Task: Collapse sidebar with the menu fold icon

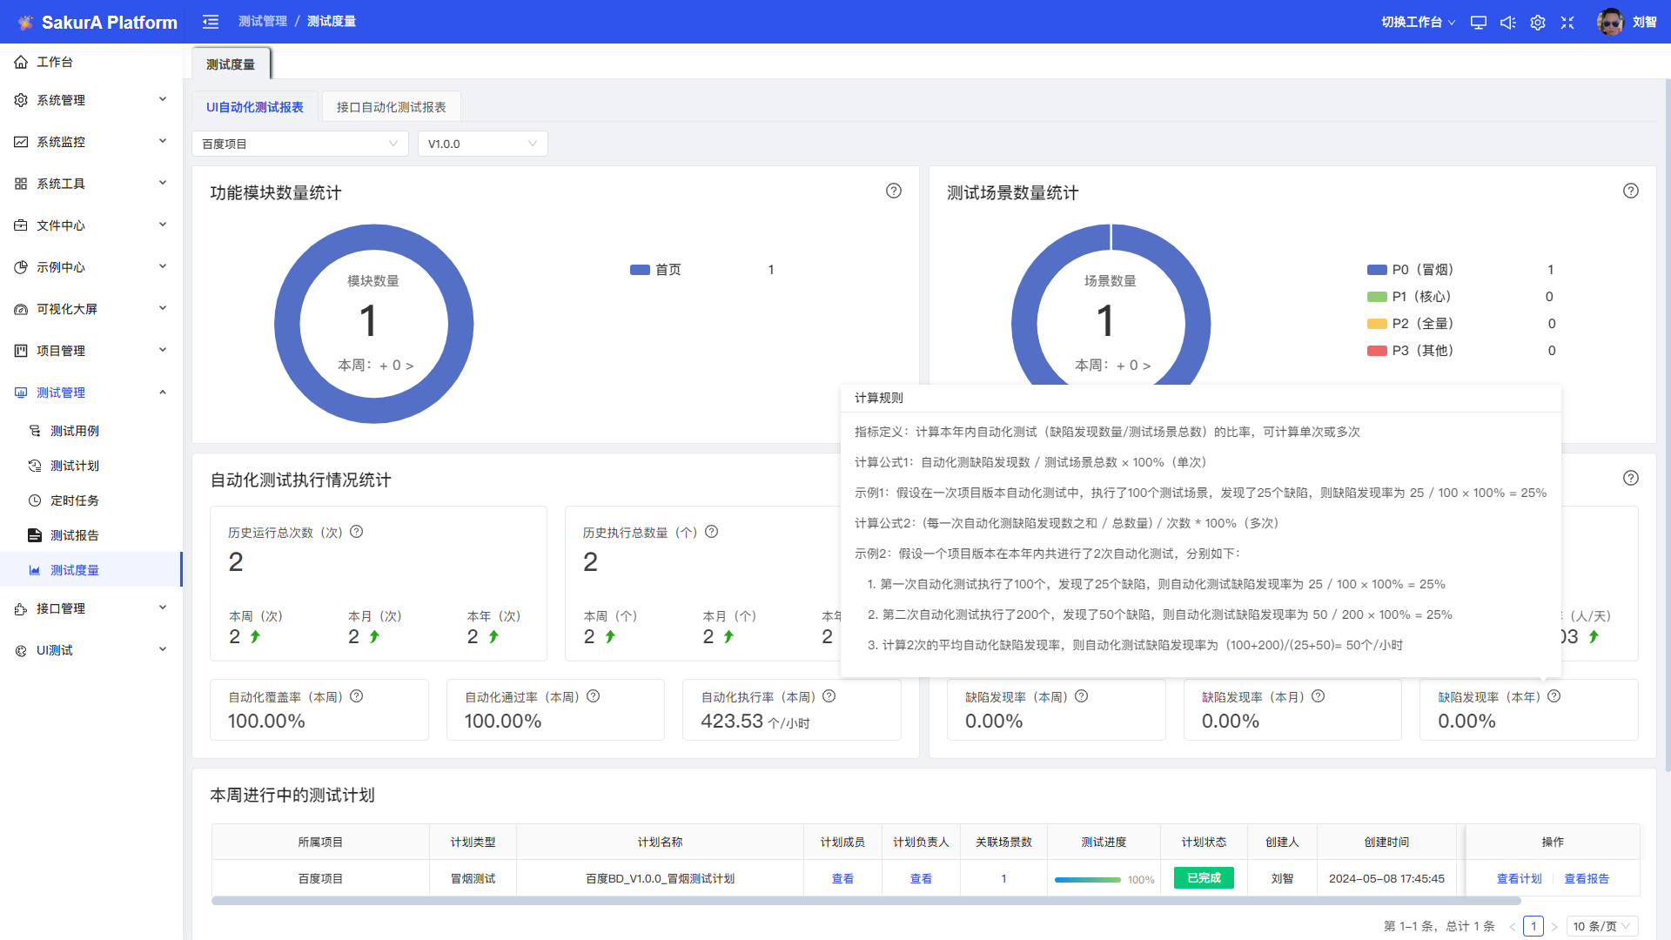Action: point(211,22)
